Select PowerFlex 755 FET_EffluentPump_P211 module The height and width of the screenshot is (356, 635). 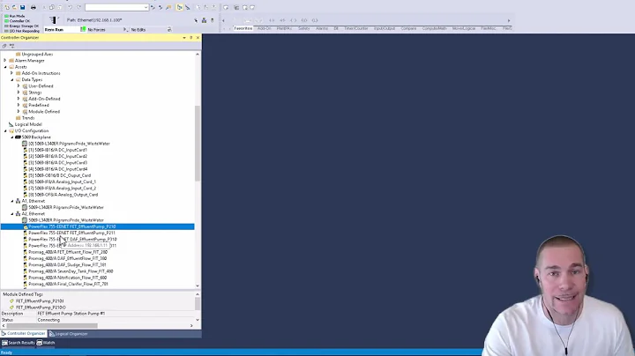pos(71,233)
